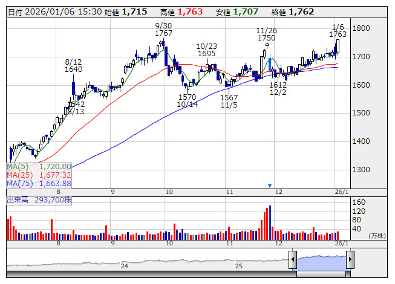The image size is (395, 284).
Task: Click the blue triangle marker below the chart
Action: [x=270, y=186]
